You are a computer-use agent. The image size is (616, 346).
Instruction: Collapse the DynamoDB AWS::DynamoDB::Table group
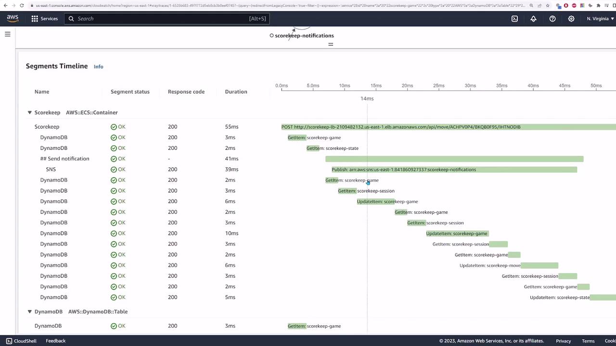click(29, 311)
